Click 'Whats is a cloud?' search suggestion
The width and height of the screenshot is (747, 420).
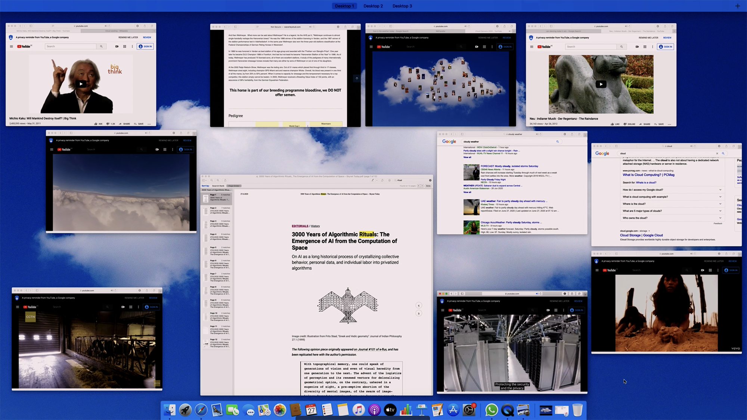coord(646,183)
